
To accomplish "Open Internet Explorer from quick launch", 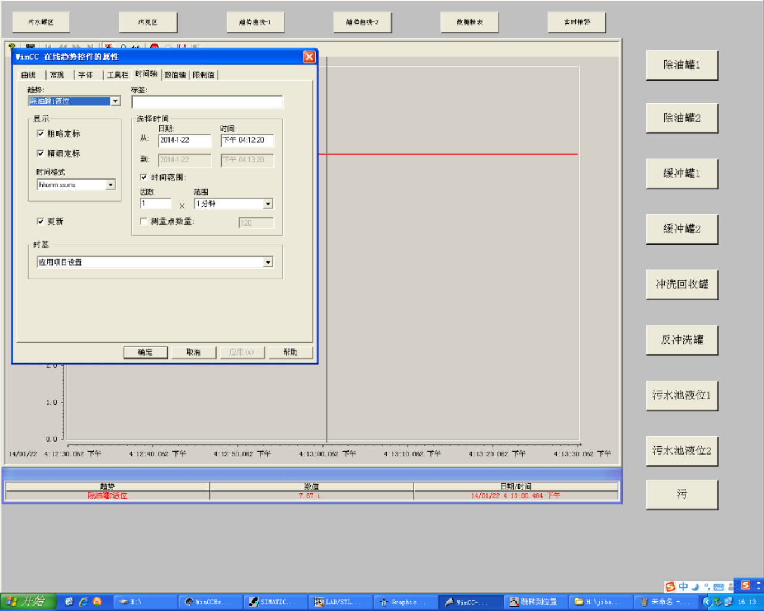I will (83, 602).
